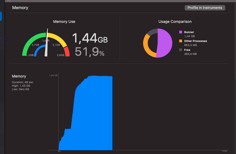Click the Duration: 48 sec label
This screenshot has height=154, width=236.
[23, 82]
